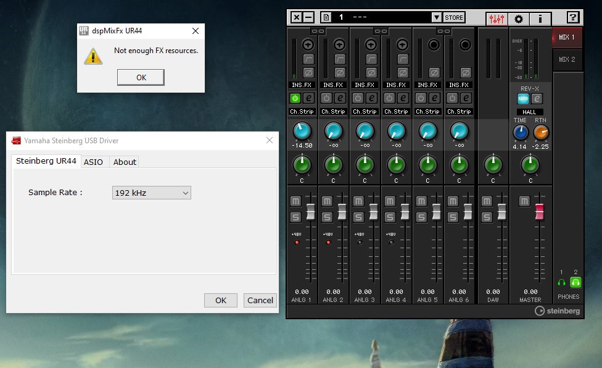The height and width of the screenshot is (368, 602).
Task: Enable the ANLG 2 channel strip effect power button
Action: (x=326, y=98)
